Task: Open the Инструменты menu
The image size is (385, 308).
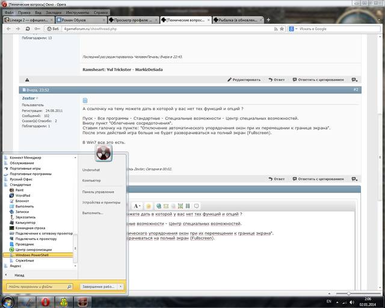Action: [x=78, y=12]
